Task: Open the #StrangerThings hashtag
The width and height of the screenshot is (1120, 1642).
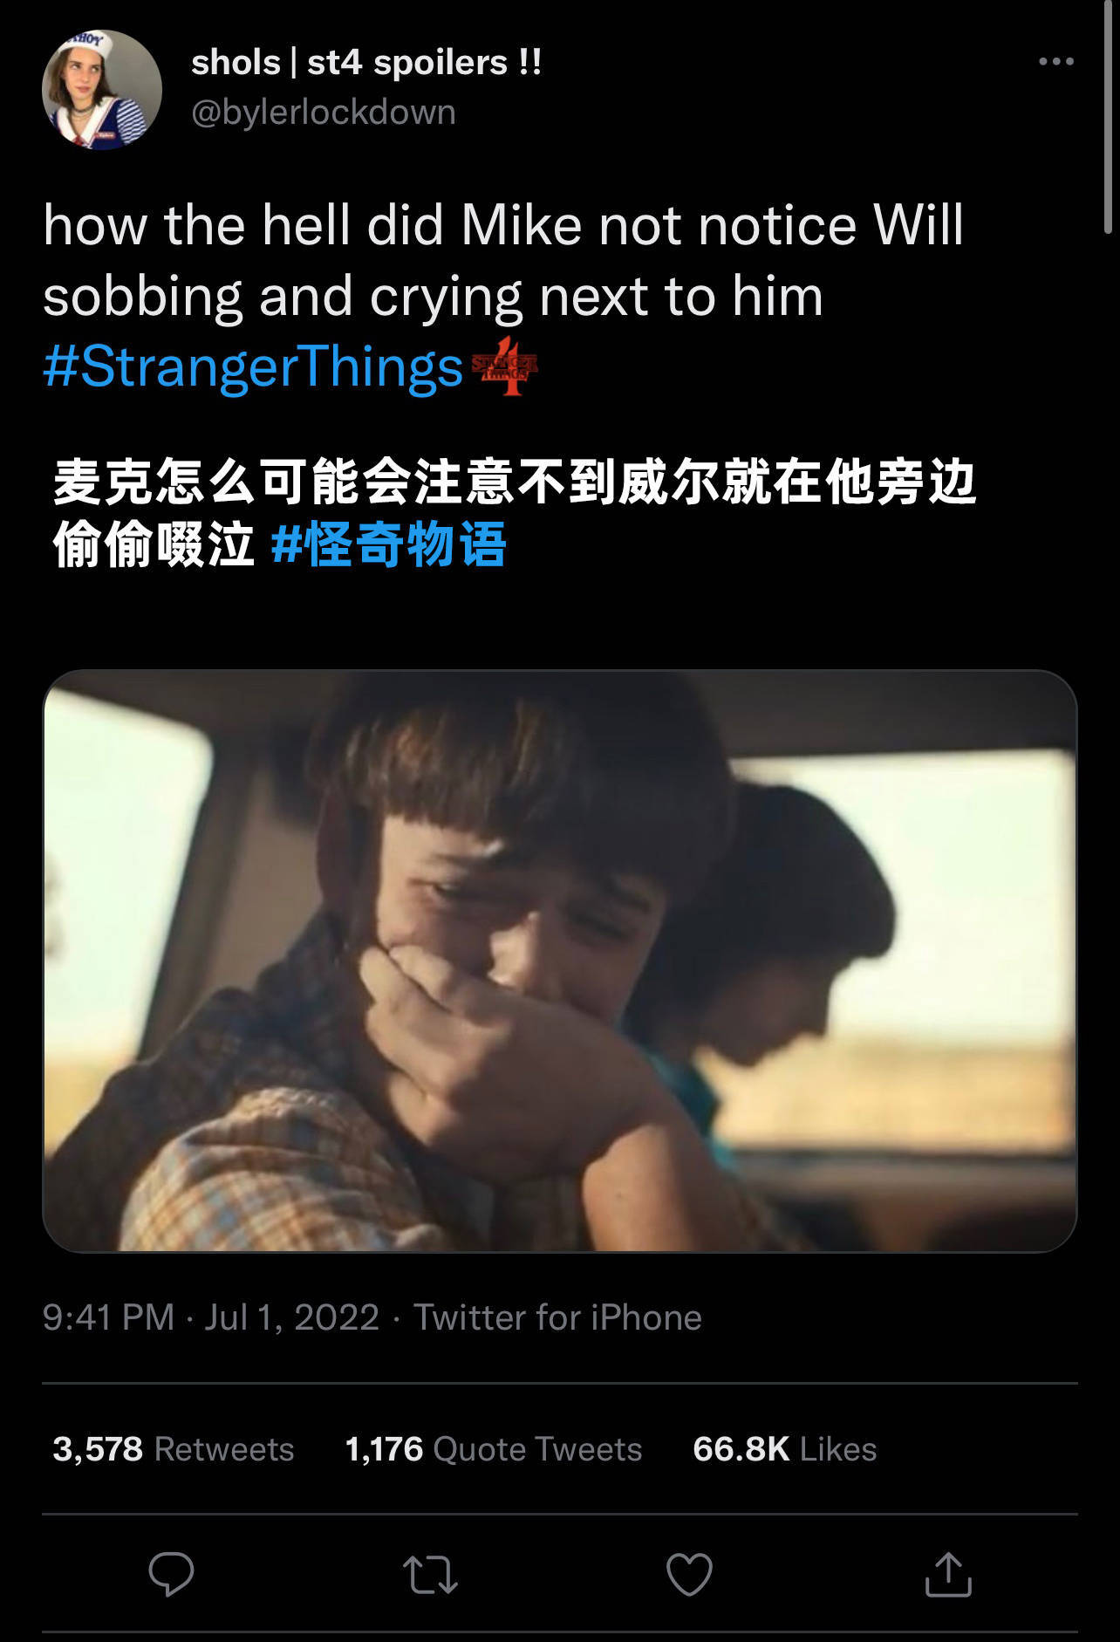Action: (x=253, y=366)
